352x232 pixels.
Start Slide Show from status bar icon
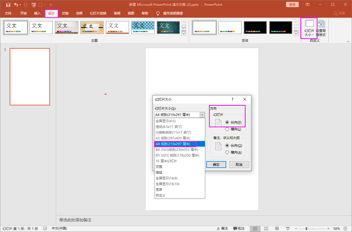click(288, 228)
